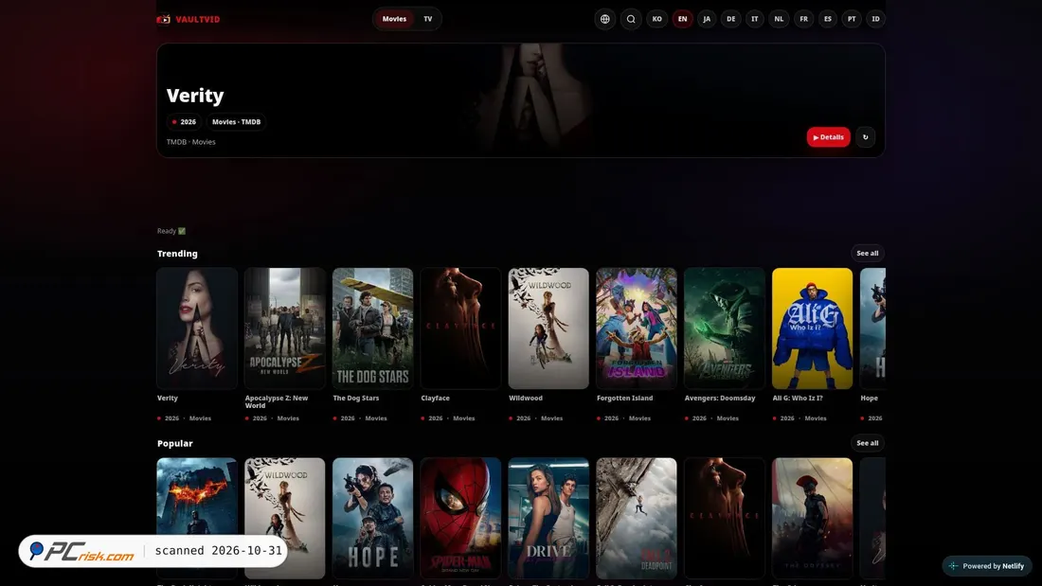Open the Spider-Man poster in Popular
This screenshot has height=586, width=1042.
tap(460, 518)
